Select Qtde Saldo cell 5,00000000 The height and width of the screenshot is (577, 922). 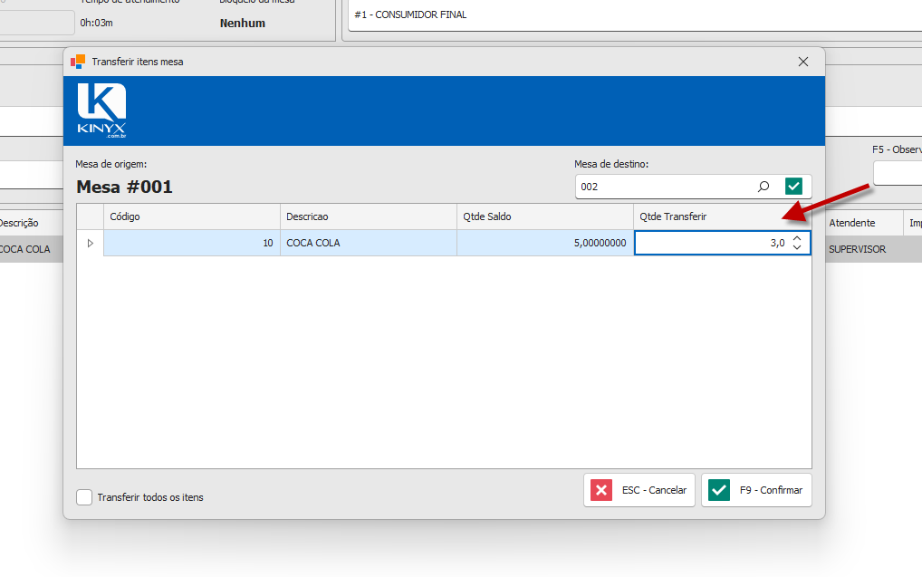[x=545, y=243]
